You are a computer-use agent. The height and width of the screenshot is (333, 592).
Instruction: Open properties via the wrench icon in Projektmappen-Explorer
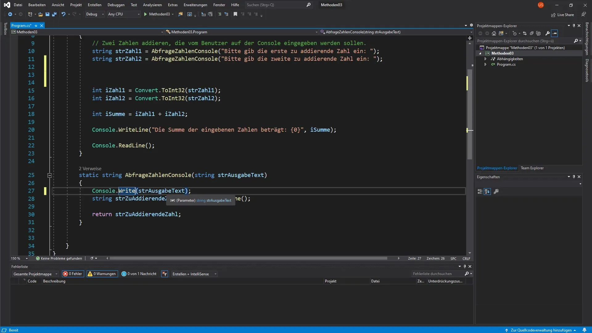tap(548, 33)
